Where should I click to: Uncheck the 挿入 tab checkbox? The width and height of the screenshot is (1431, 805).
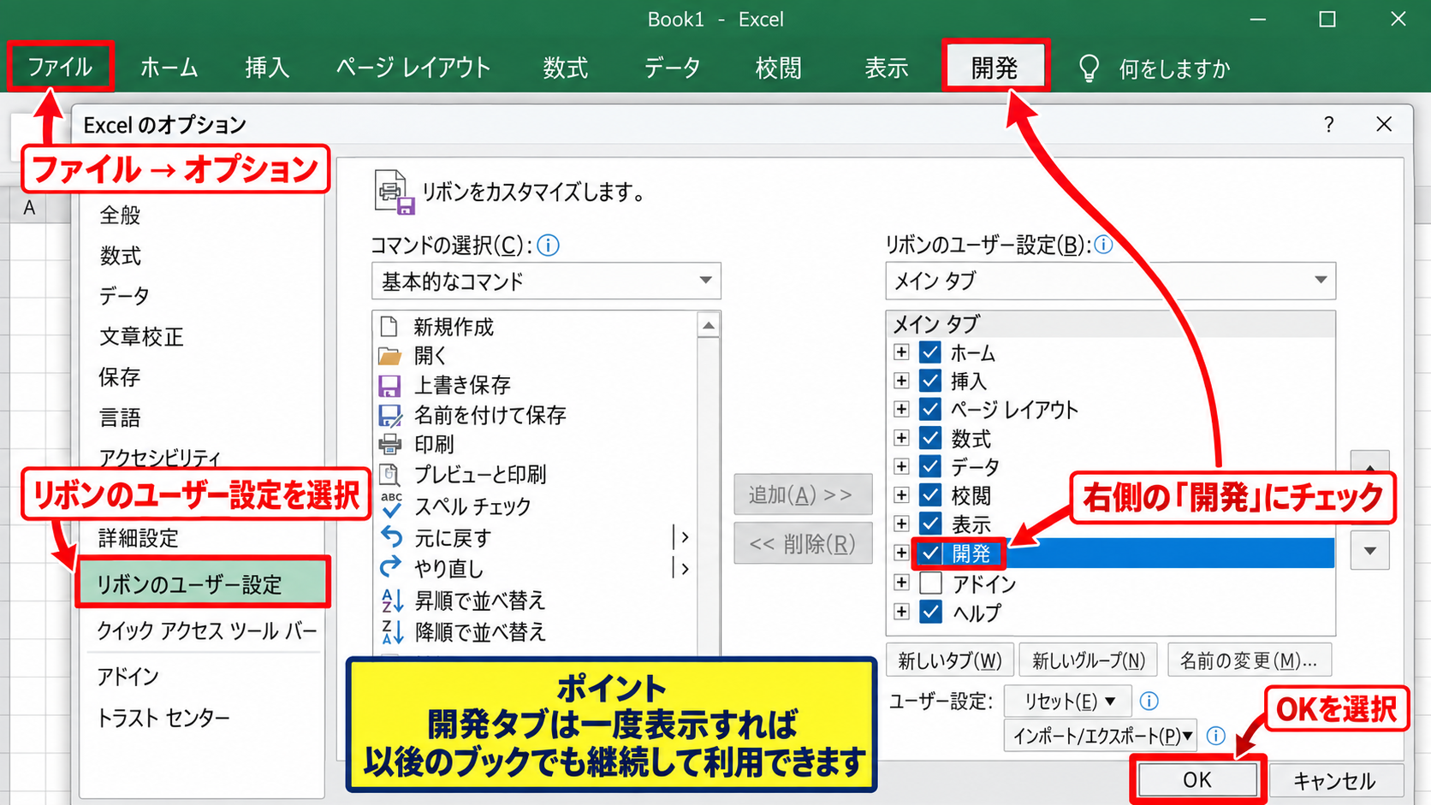coord(930,381)
